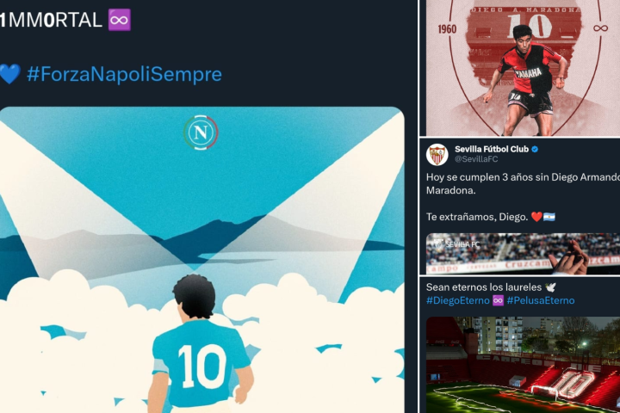This screenshot has width=620, height=413.
Task: Click the dove emoji after laureles
Action: click(x=550, y=287)
